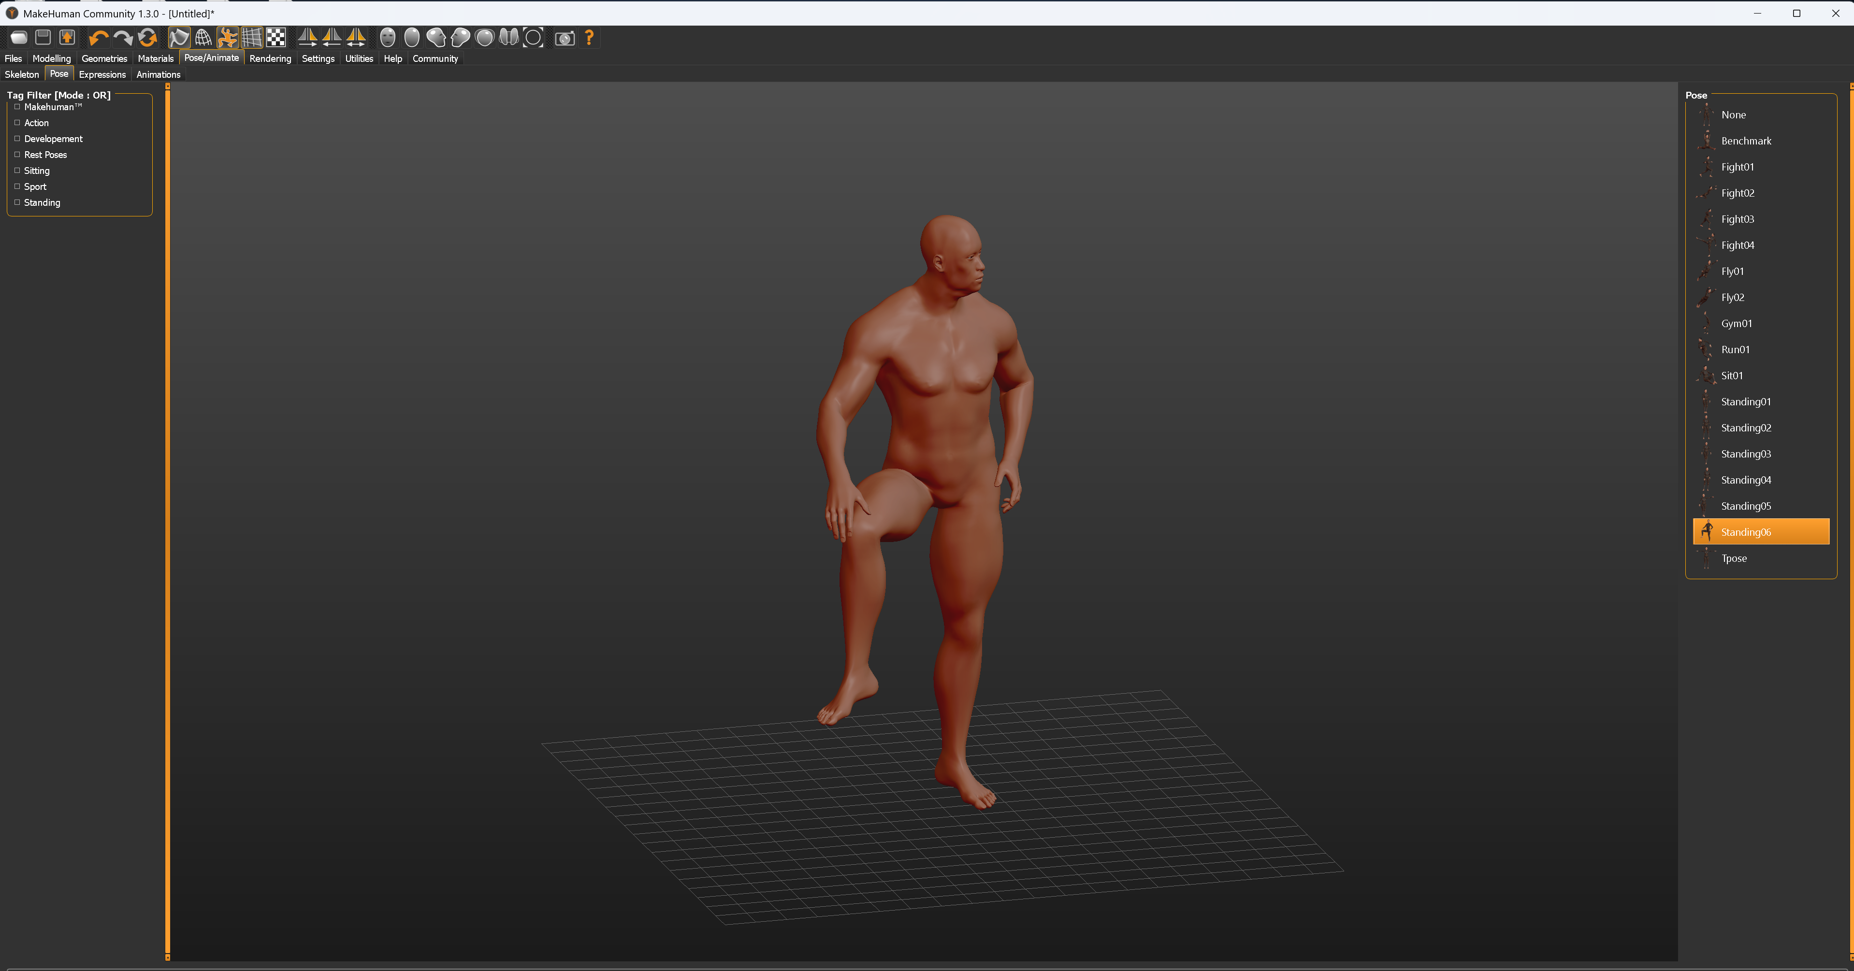Open the Rendering tab
This screenshot has width=1854, height=971.
coord(270,58)
